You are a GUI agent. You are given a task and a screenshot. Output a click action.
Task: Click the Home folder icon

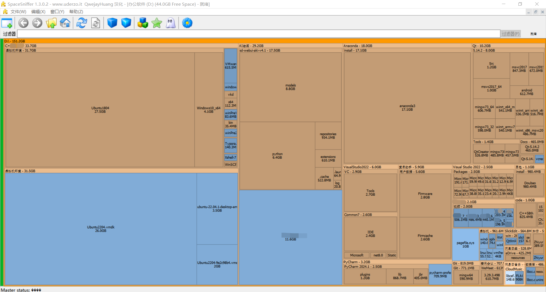pyautogui.click(x=65, y=23)
